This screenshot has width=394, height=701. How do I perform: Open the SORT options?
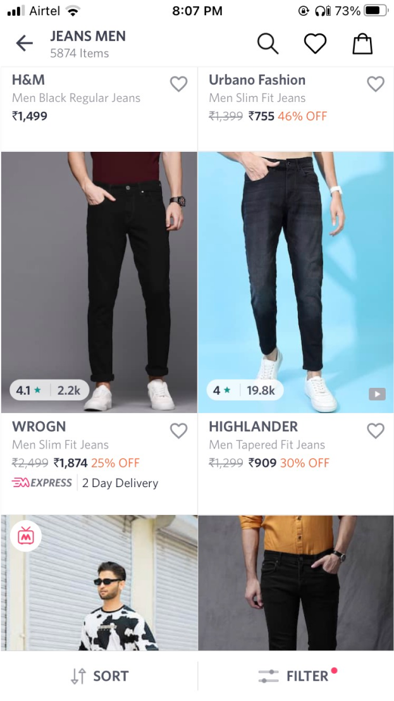[99, 676]
